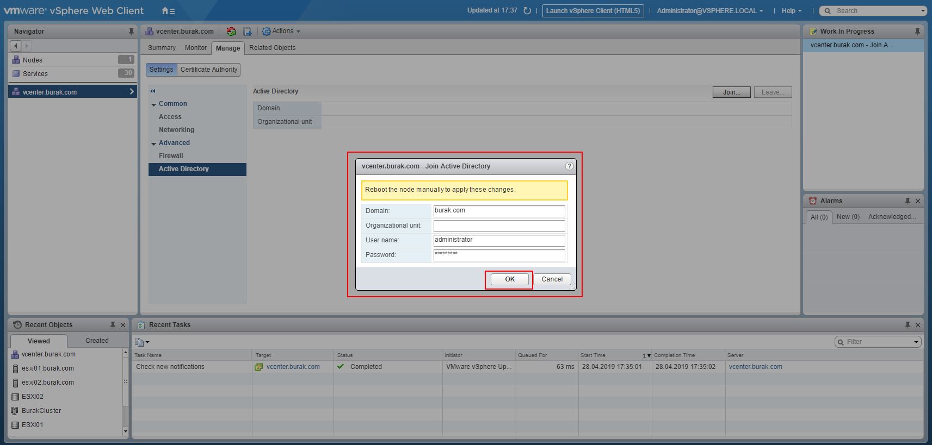Click the Password input field
Image resolution: width=932 pixels, height=445 pixels.
[499, 255]
